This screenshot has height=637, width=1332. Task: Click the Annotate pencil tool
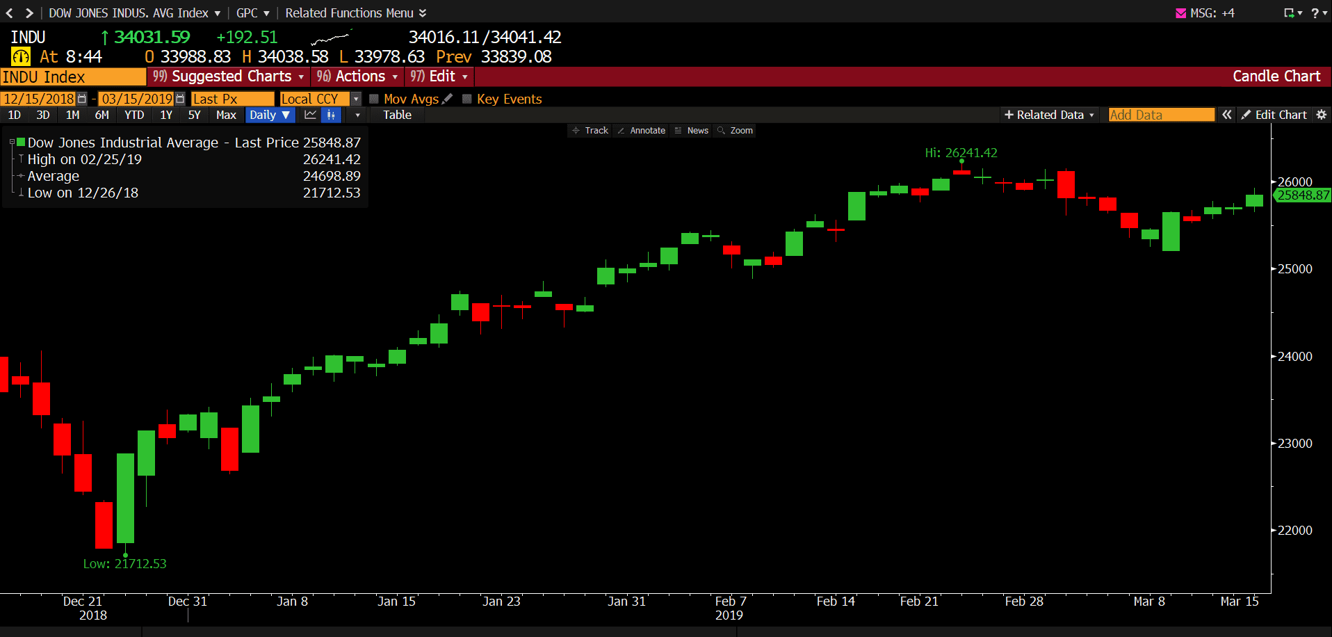click(641, 131)
